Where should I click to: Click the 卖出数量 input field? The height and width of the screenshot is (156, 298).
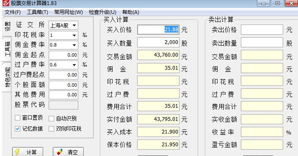tap(262, 42)
